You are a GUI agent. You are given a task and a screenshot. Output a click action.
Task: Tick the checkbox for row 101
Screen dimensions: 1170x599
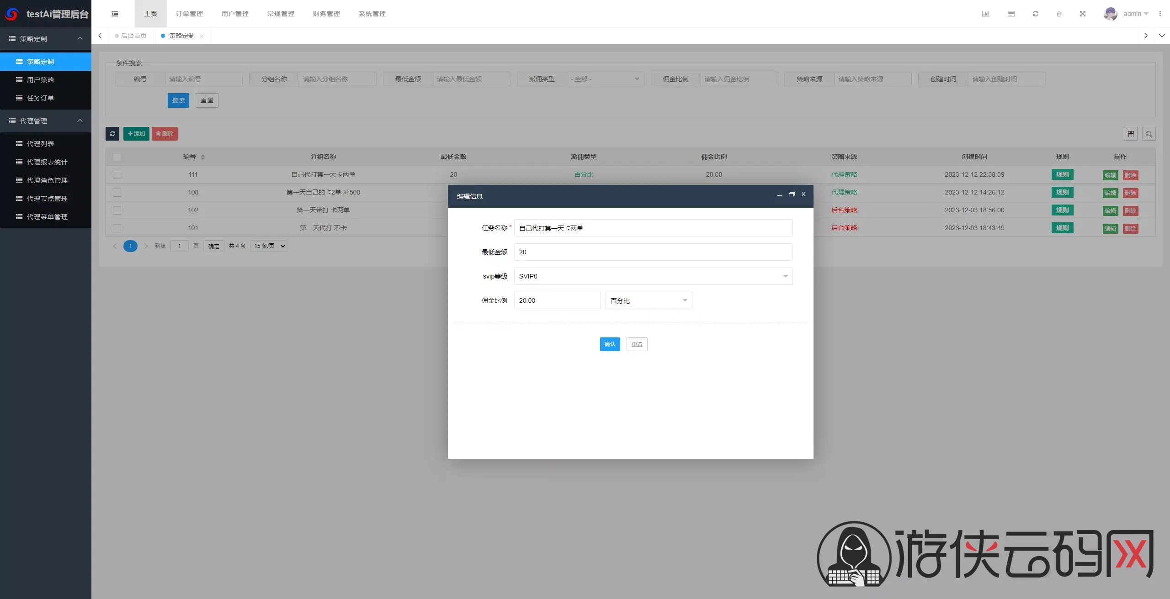point(117,228)
